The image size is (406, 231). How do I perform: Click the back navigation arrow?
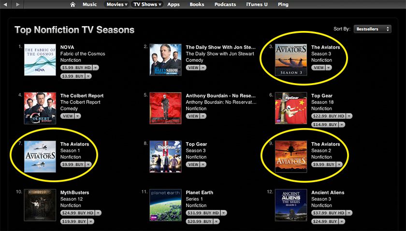tap(5, 4)
